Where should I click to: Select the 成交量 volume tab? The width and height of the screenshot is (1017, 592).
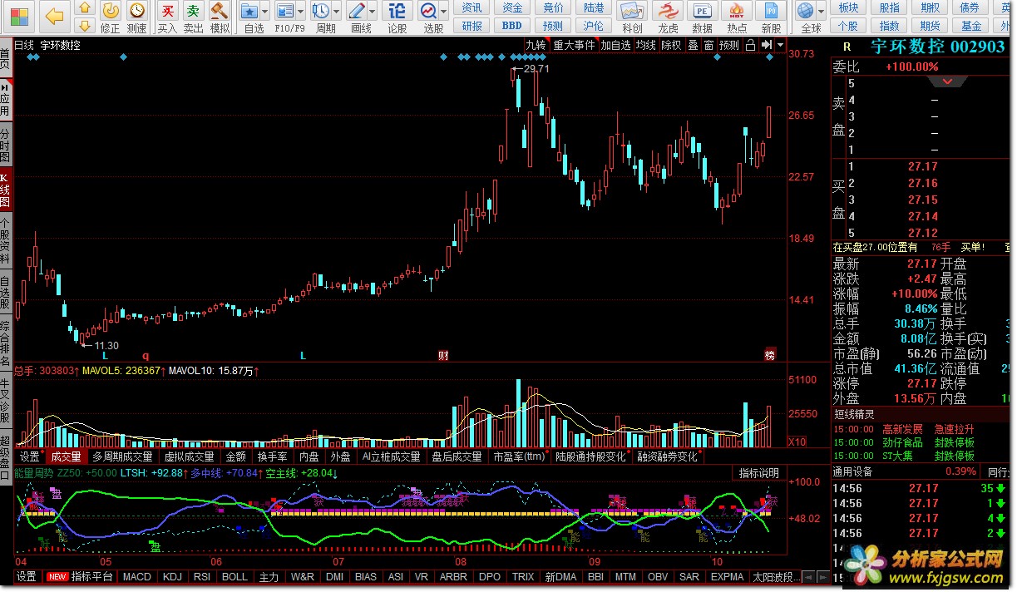tap(67, 456)
